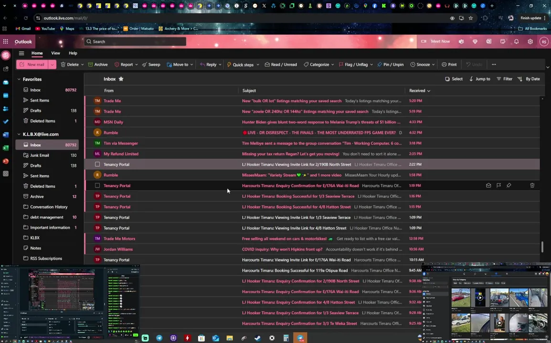Pin the Harcourts E/176A Wai-iti Road row
Image resolution: width=551 pixels, height=343 pixels.
(x=509, y=185)
